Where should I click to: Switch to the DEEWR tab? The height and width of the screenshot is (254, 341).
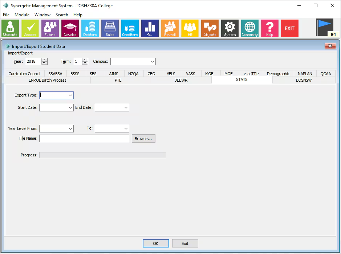tap(181, 80)
